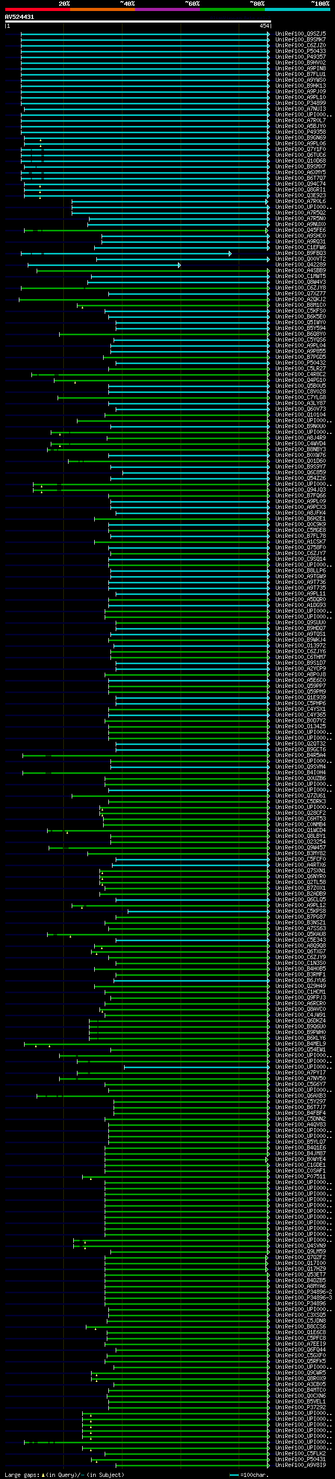Select hit label UniRef100_O23254
The image size is (335, 1479).
point(300,842)
